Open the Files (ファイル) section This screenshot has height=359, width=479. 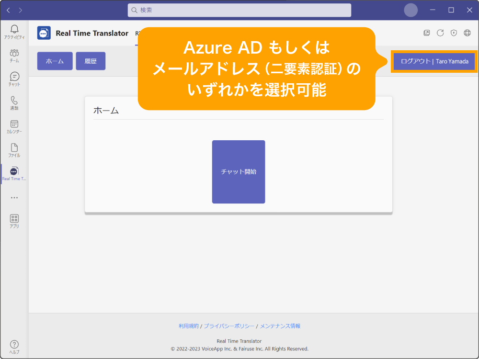point(14,150)
